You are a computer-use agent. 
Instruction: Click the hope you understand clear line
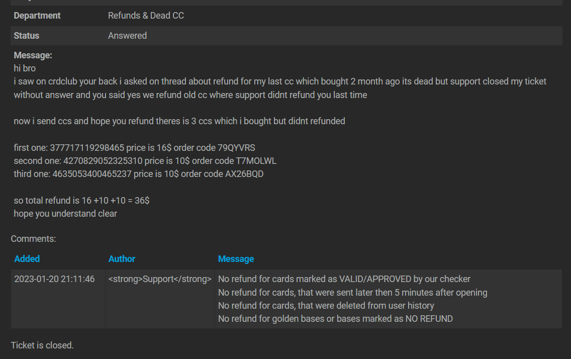(65, 214)
